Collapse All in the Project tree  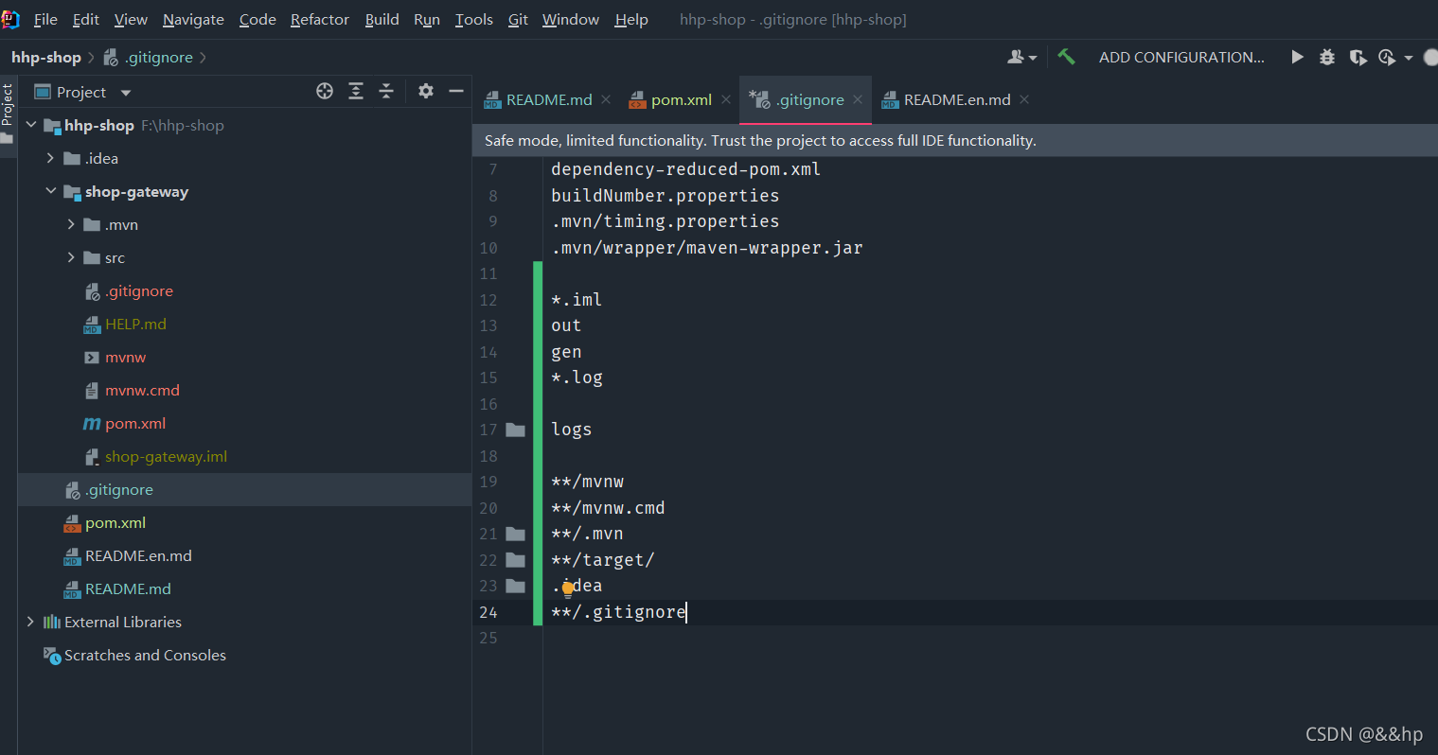(x=385, y=91)
